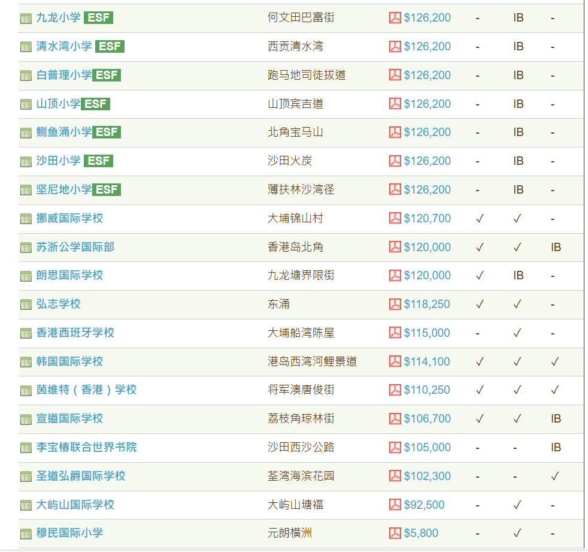Click the PDF icon for 李宝椿联合世界书院

[x=395, y=447]
